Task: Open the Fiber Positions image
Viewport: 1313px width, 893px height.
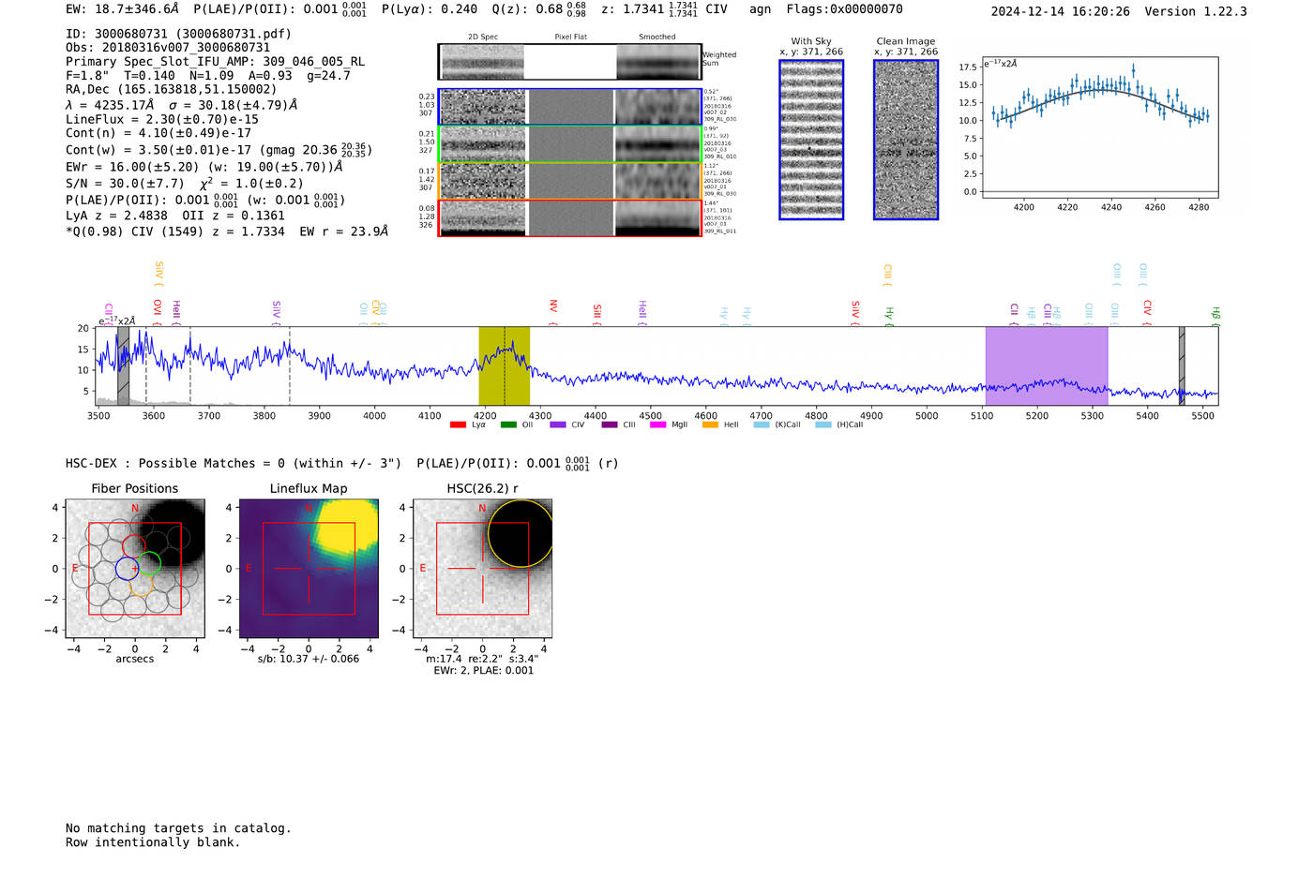Action: pyautogui.click(x=135, y=568)
